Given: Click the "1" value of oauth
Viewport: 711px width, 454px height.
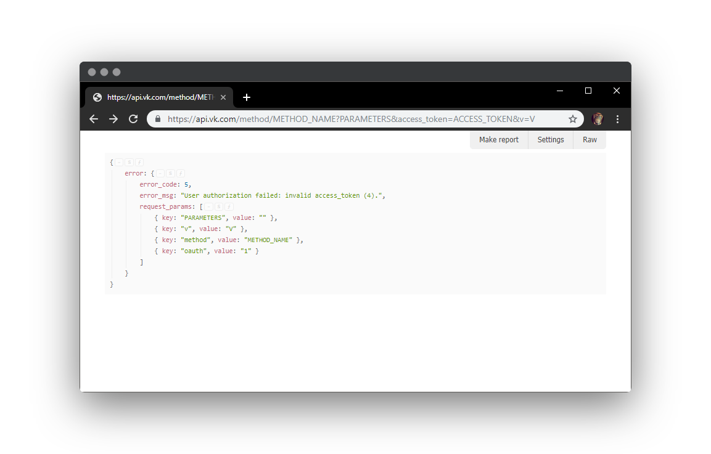Looking at the screenshot, I should click(246, 251).
